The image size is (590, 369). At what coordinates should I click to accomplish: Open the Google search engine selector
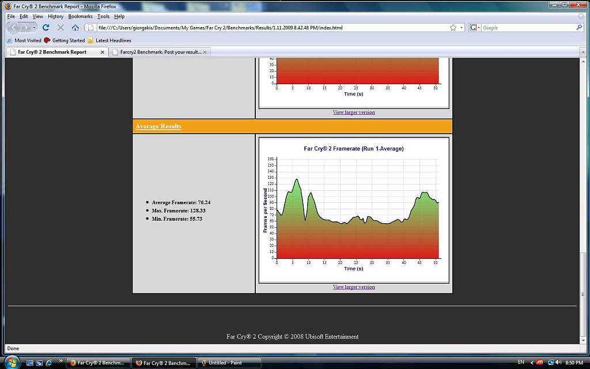click(x=475, y=28)
